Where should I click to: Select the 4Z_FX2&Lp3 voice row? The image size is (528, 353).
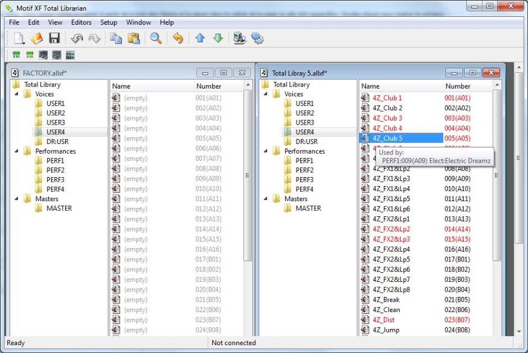(x=426, y=239)
